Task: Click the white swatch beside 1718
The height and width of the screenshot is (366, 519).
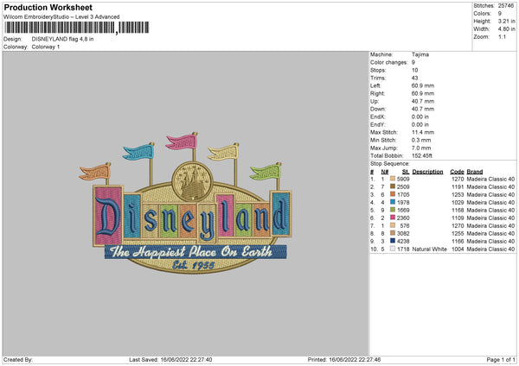Action: 393,249
